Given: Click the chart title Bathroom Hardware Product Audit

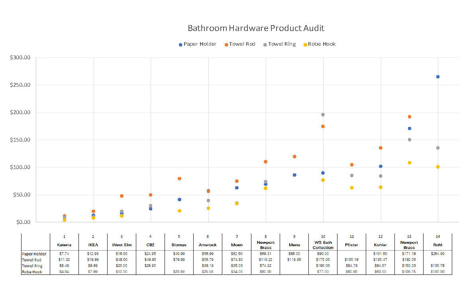Looking at the screenshot, I should pyautogui.click(x=256, y=28).
